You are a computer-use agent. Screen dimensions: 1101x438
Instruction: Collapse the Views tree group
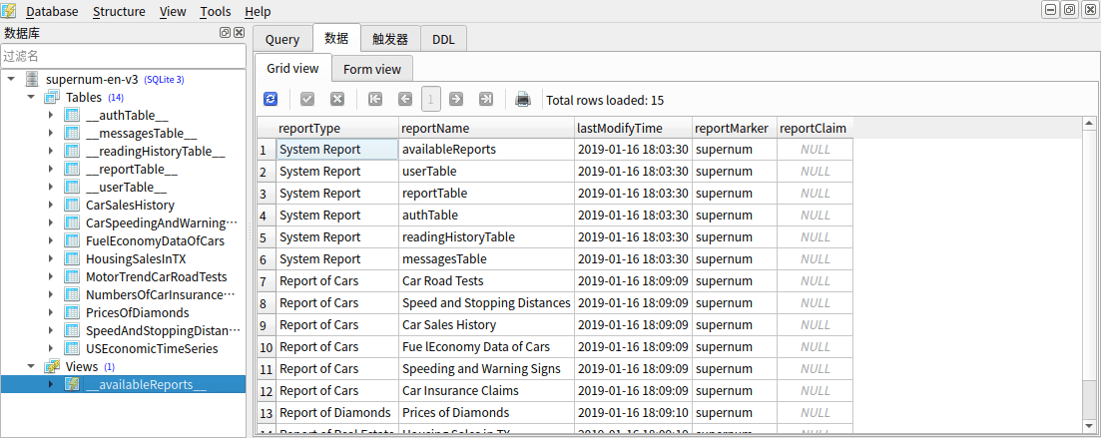pos(31,366)
